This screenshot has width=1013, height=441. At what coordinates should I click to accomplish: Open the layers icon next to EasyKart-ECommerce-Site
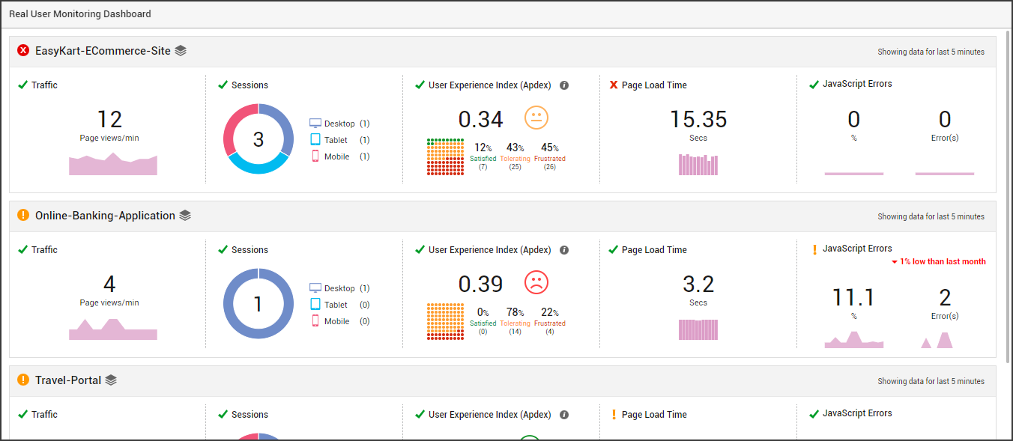coord(181,51)
